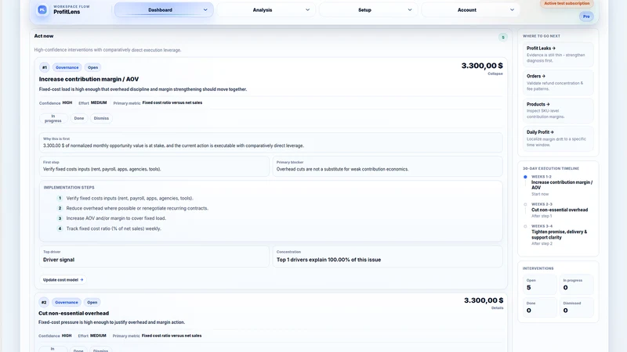Click the 3.300,00 $ value on card #1
Screen dimensions: 627x352
482,66
